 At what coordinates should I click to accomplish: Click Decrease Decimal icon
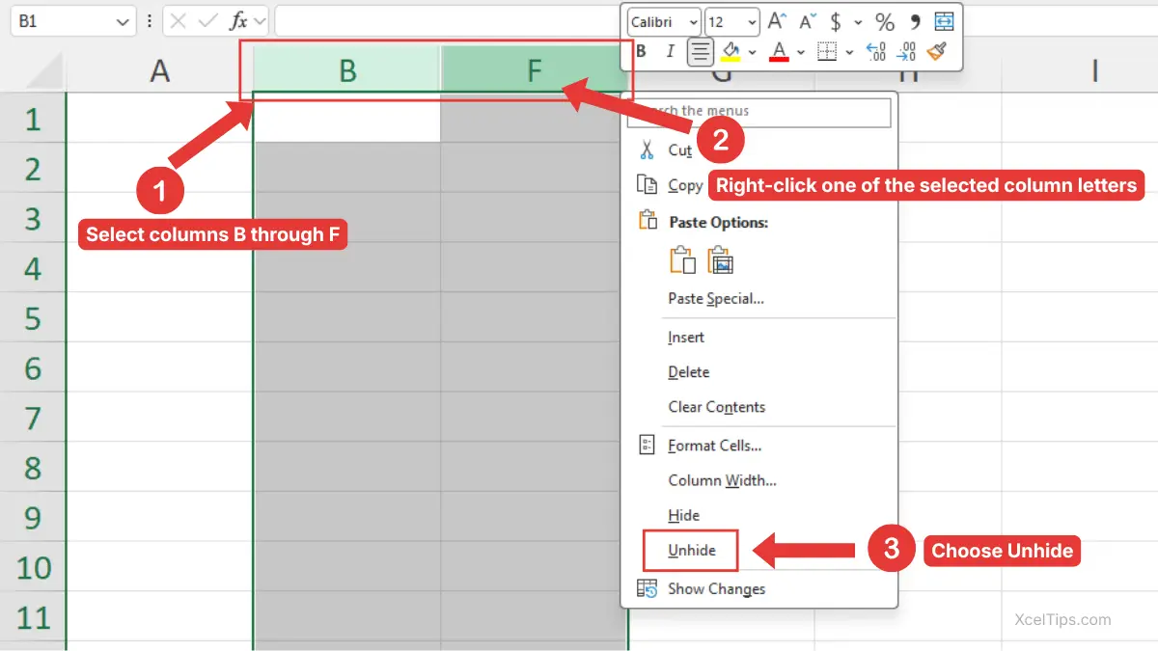point(906,52)
